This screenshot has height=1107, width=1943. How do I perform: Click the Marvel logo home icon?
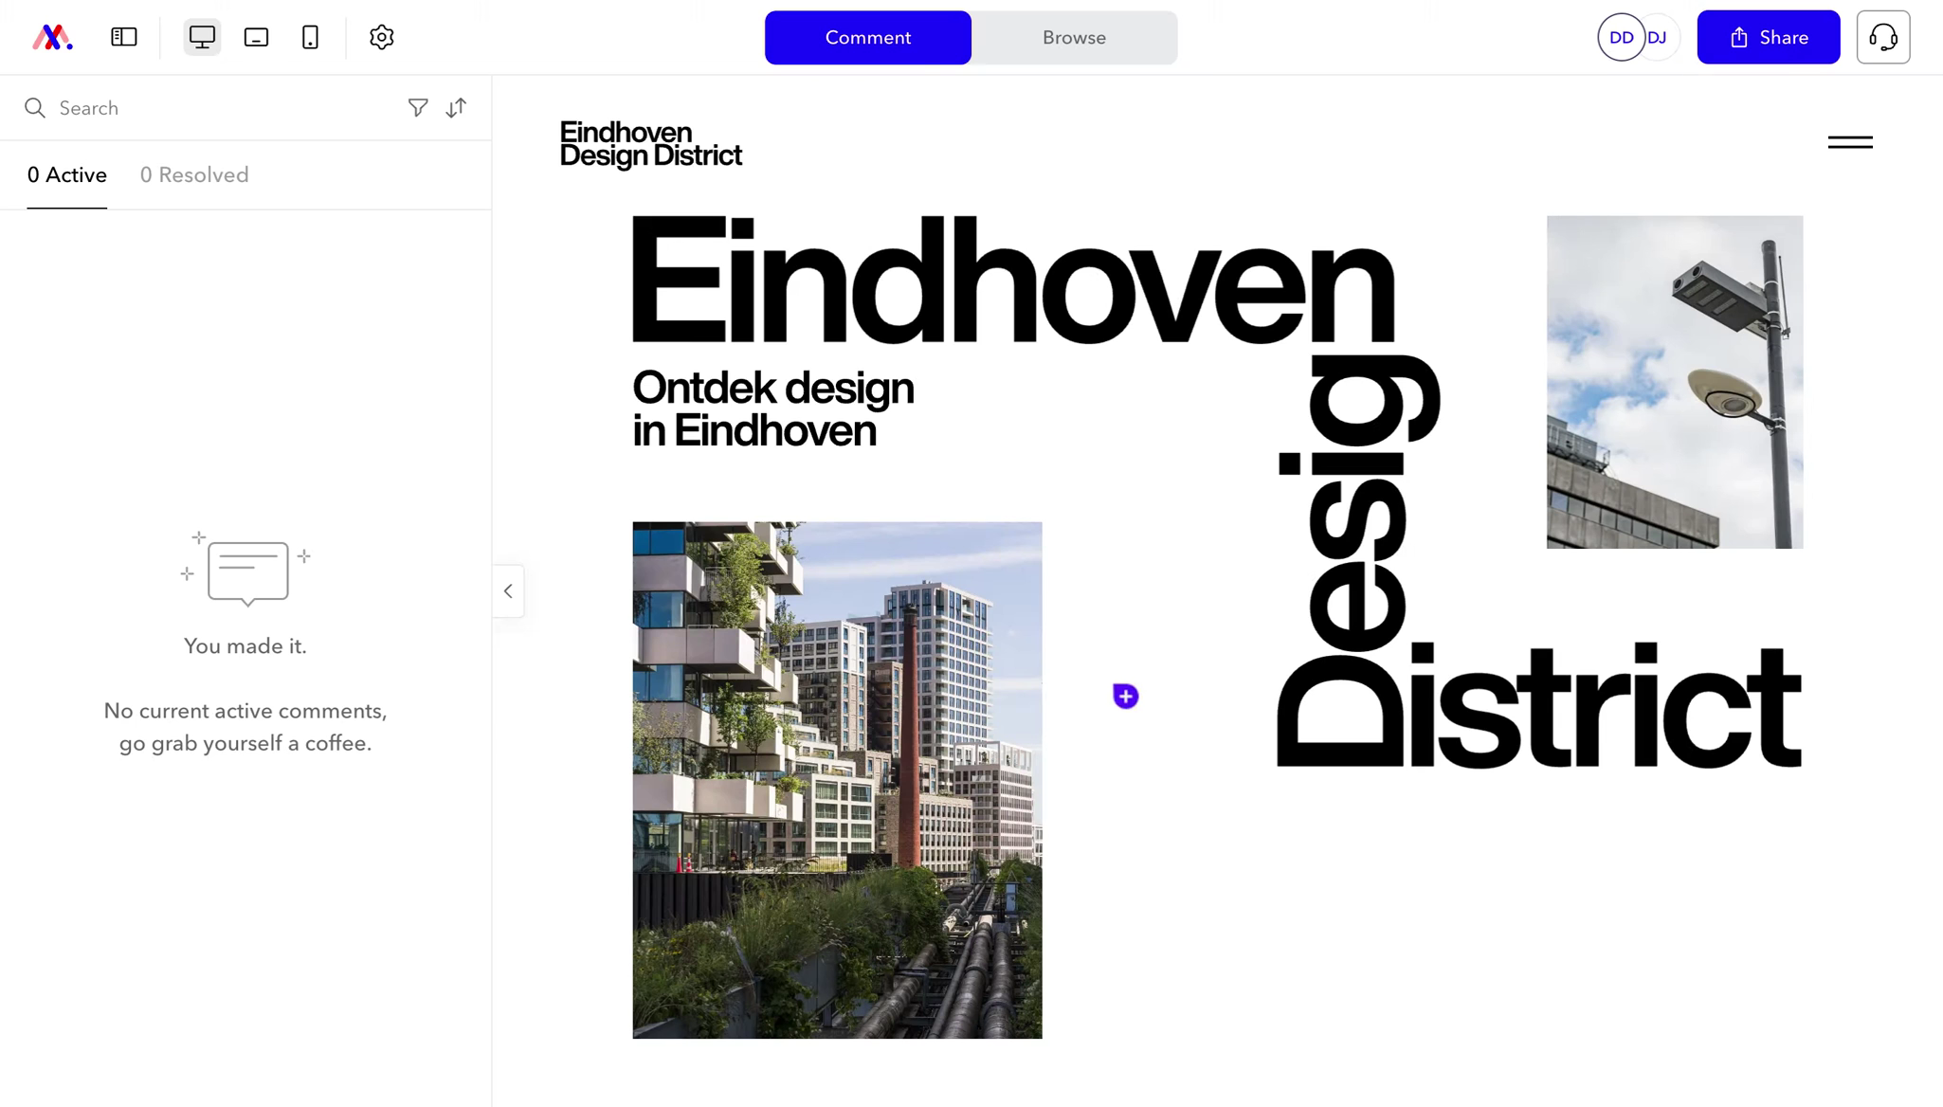click(53, 36)
